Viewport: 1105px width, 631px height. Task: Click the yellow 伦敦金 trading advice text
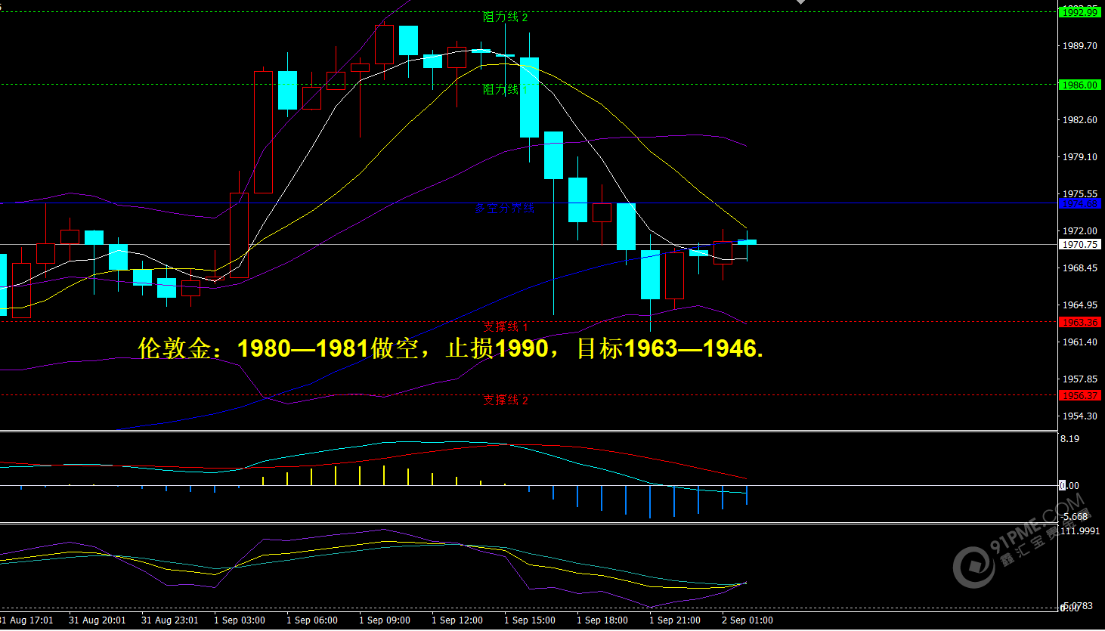[450, 348]
